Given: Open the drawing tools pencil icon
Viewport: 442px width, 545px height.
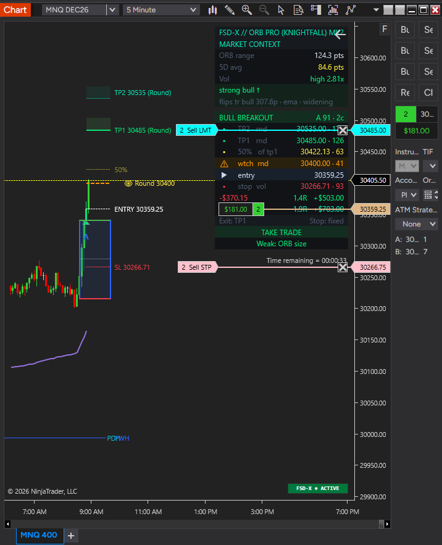Looking at the screenshot, I should (x=230, y=10).
